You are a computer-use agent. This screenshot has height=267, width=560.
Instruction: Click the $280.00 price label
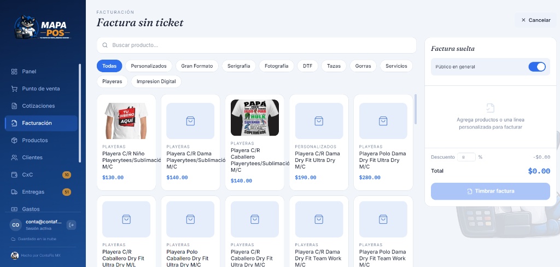(370, 177)
